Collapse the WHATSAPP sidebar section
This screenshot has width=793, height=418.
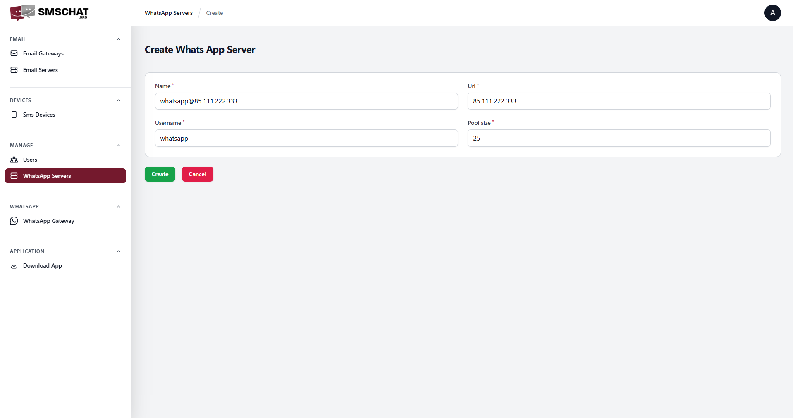[x=119, y=207]
